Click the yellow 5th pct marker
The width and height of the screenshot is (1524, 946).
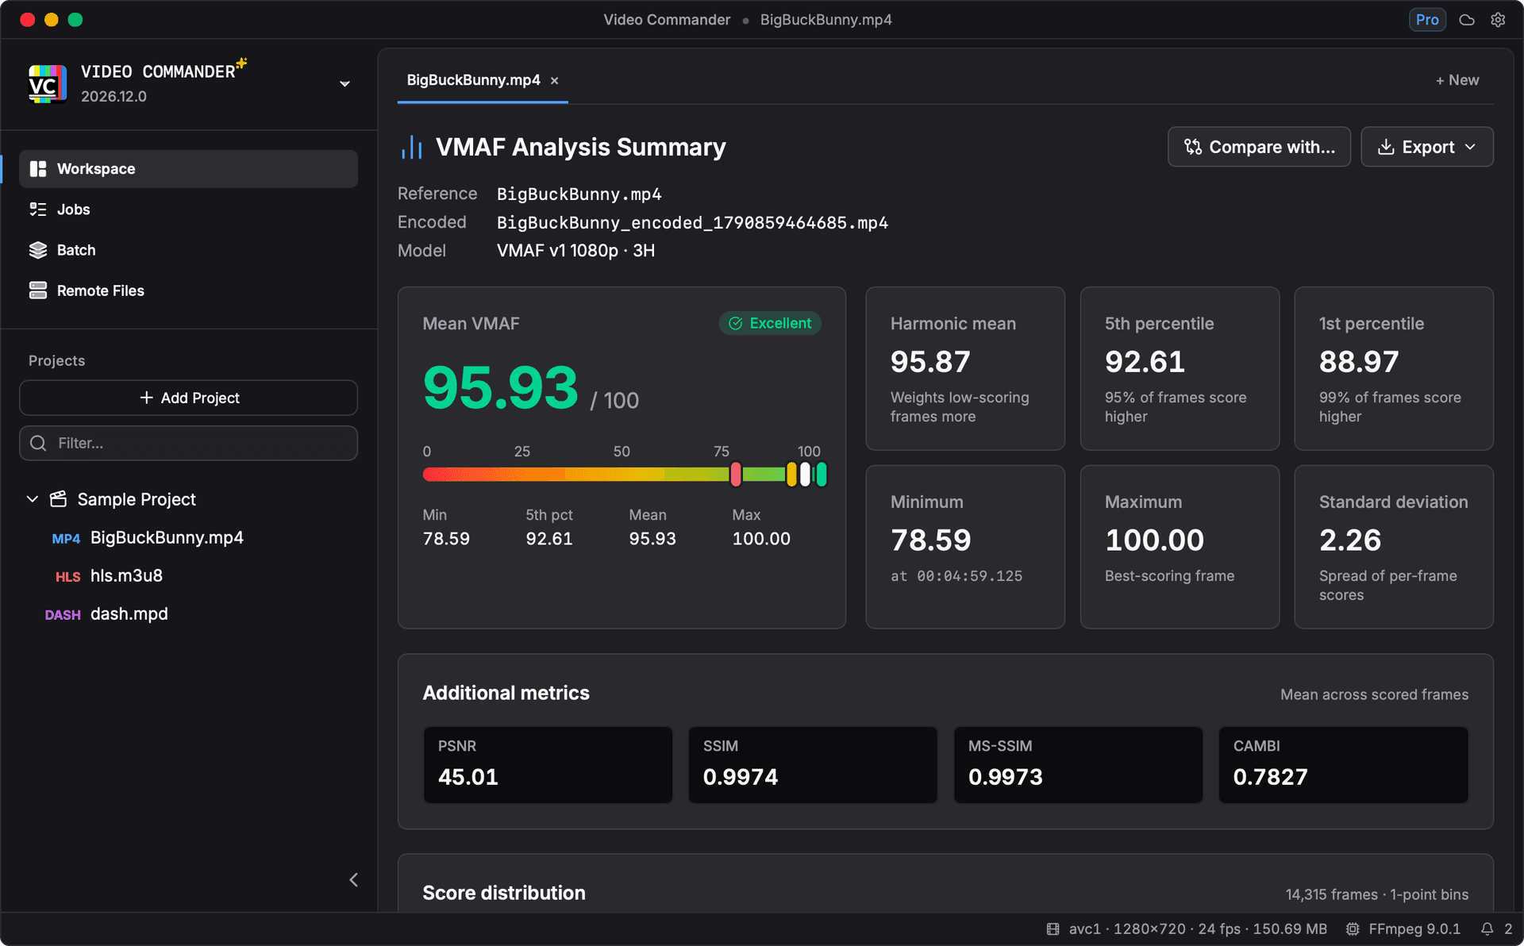[791, 475]
